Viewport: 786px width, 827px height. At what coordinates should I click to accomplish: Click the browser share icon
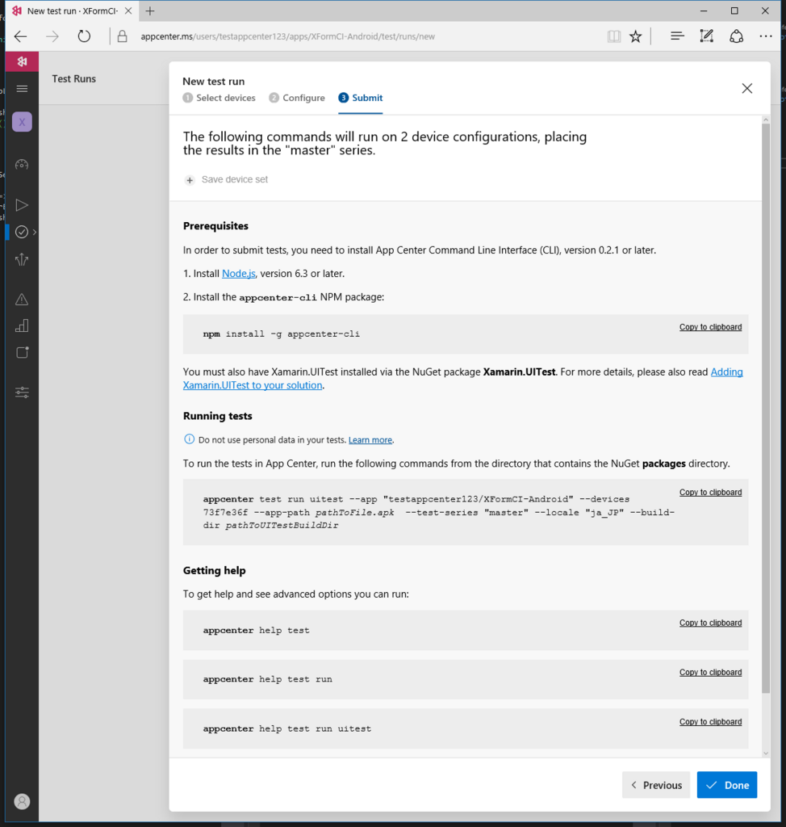click(737, 36)
